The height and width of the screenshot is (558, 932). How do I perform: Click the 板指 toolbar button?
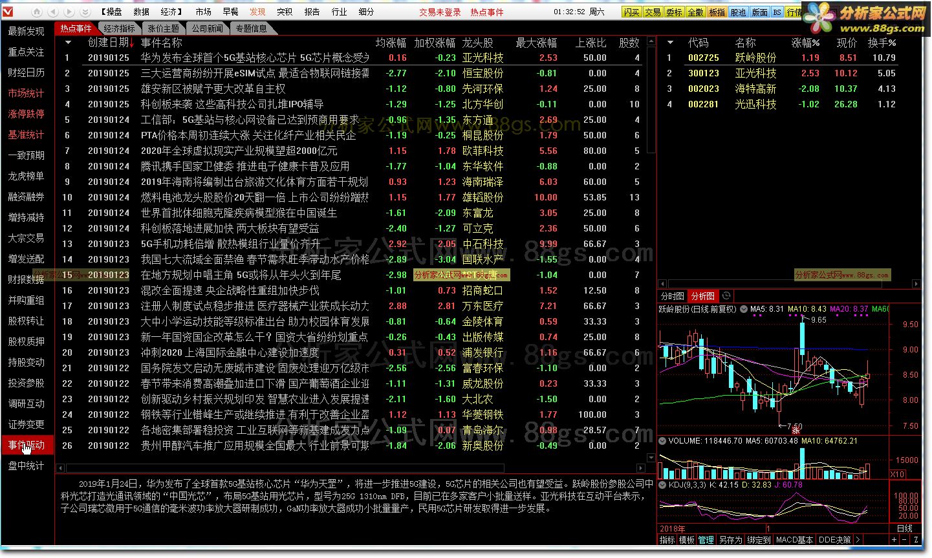pyautogui.click(x=717, y=12)
